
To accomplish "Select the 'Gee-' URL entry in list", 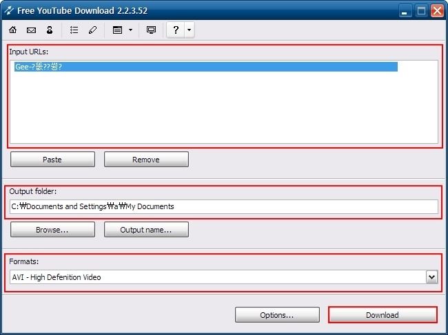I will (205, 67).
